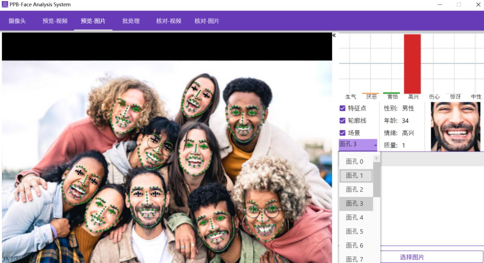484x263 pixels.
Task: Switch to the 摄像头 tab
Action: point(17,21)
